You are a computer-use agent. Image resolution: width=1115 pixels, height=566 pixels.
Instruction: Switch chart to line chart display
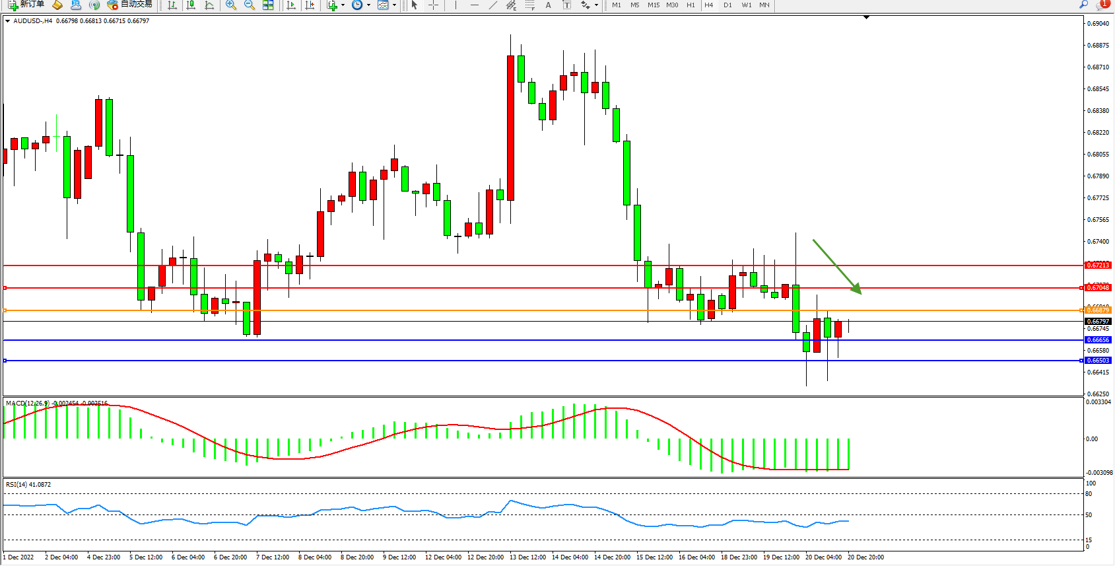[209, 5]
